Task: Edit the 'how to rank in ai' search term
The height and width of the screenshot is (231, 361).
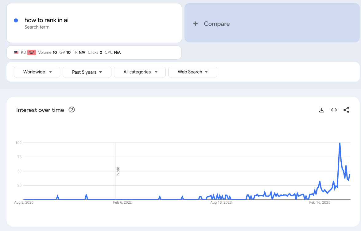Action: [x=46, y=20]
